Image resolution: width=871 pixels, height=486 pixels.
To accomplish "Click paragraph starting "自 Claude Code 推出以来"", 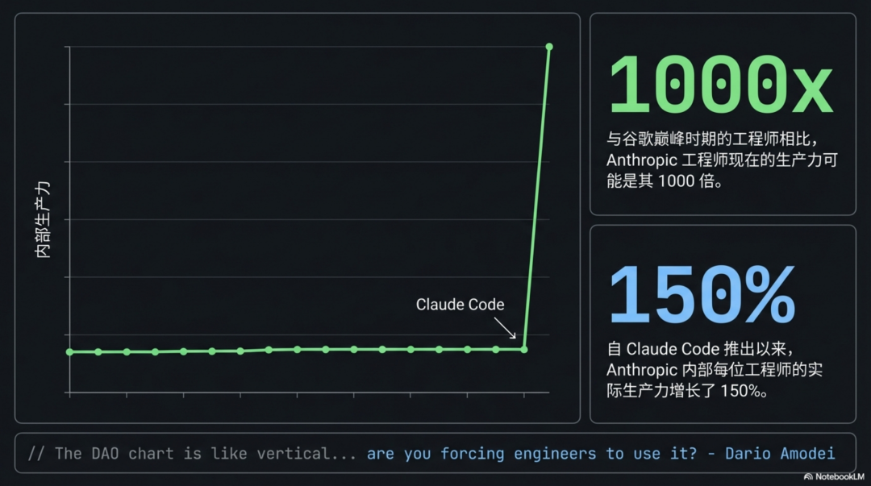I will point(715,370).
